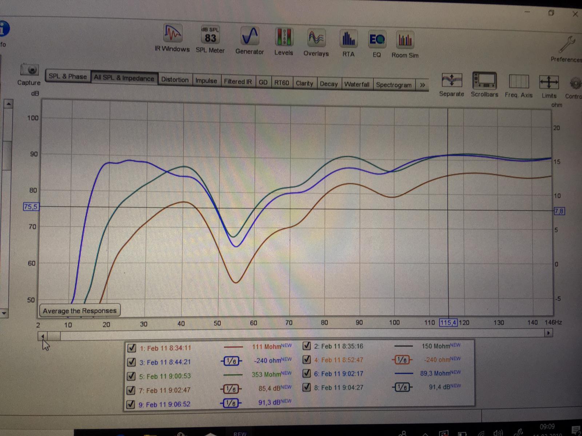Image resolution: width=582 pixels, height=436 pixels.
Task: Click the Capture camera icon
Action: click(29, 69)
